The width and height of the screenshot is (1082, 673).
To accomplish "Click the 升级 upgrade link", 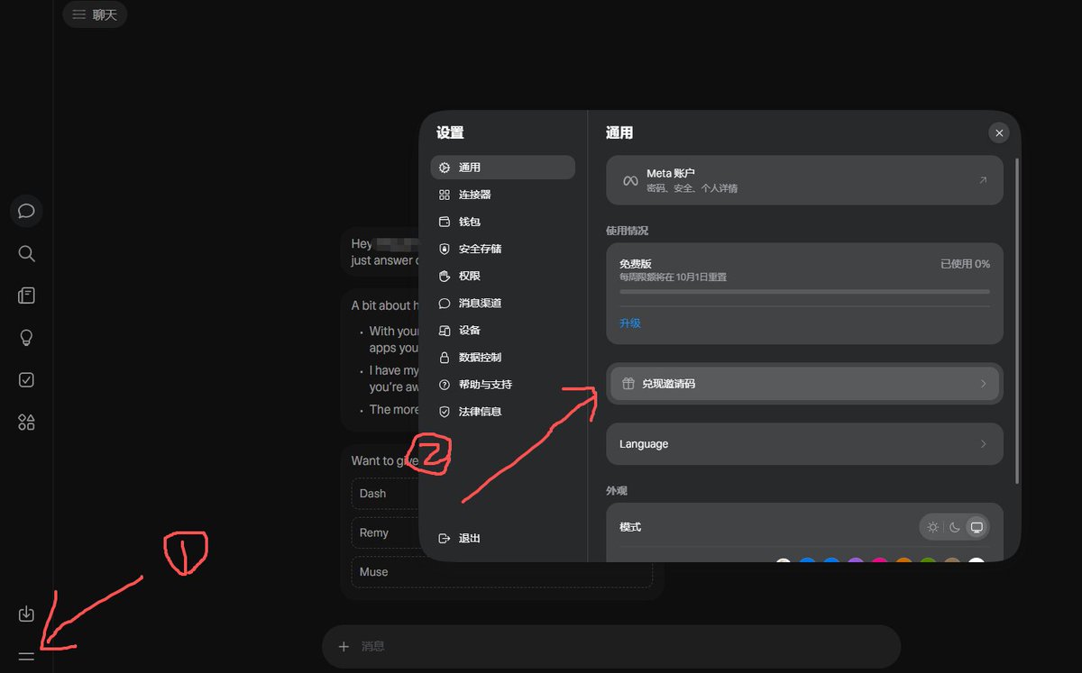I will [629, 323].
